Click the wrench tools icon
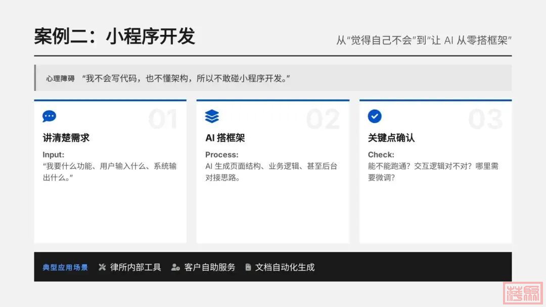Viewport: 546px width, 307px height. [102, 267]
